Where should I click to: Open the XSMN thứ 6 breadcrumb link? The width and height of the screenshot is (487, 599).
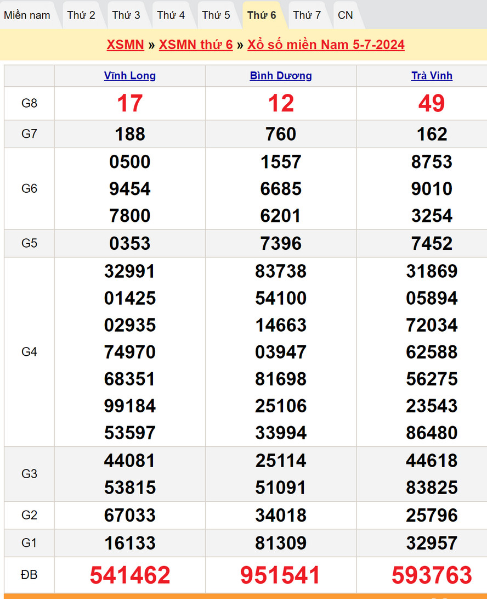[196, 44]
